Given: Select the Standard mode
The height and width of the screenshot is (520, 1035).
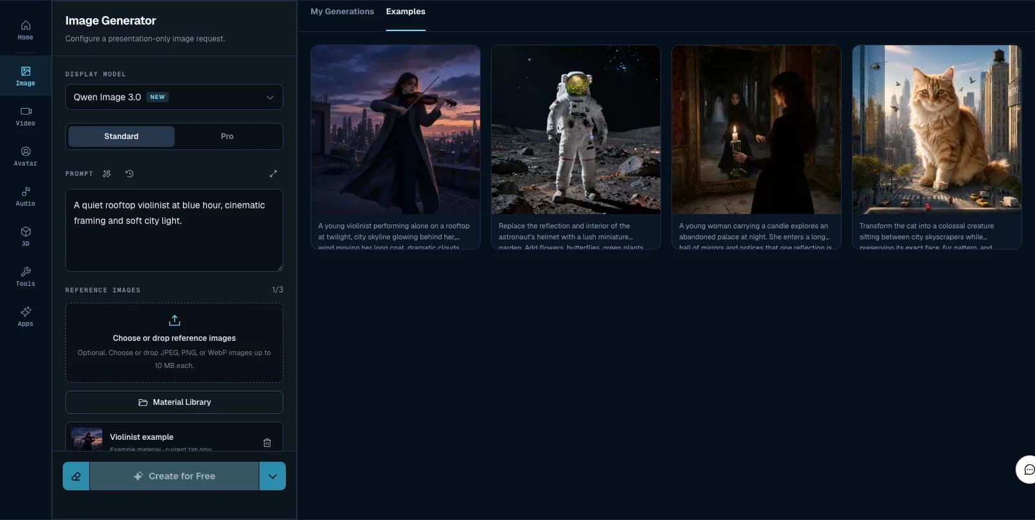Looking at the screenshot, I should 121,136.
